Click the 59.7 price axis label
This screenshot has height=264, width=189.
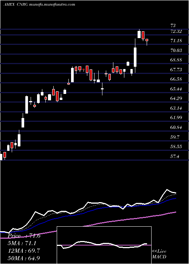[x=175, y=137]
